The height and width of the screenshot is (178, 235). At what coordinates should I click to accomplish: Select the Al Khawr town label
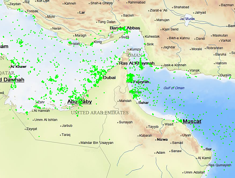point(18,67)
